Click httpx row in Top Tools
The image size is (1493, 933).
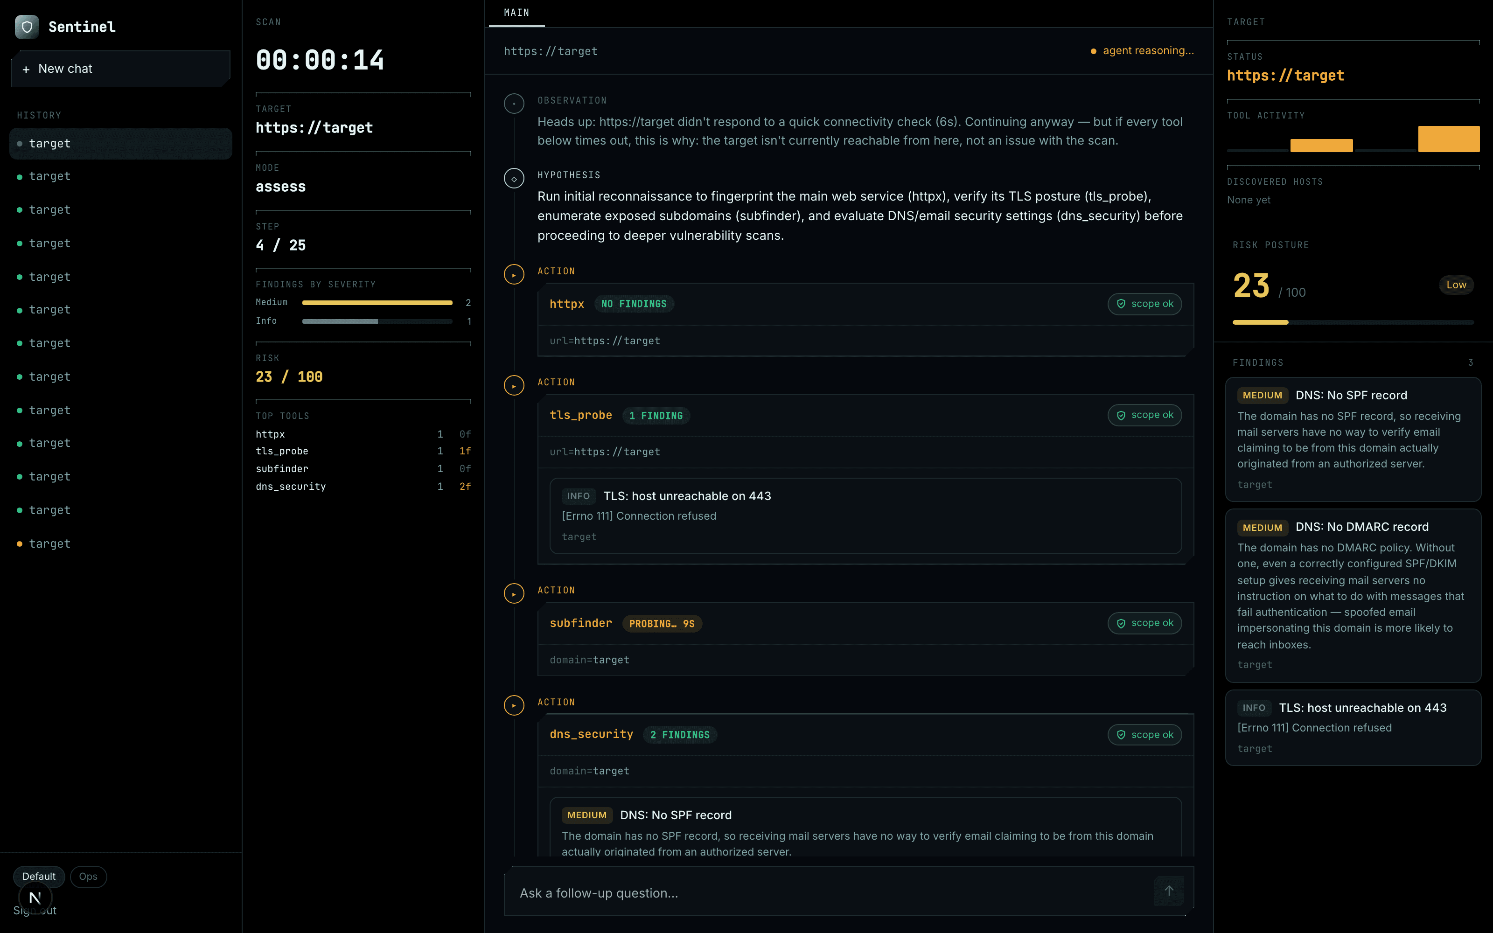pyautogui.click(x=363, y=434)
